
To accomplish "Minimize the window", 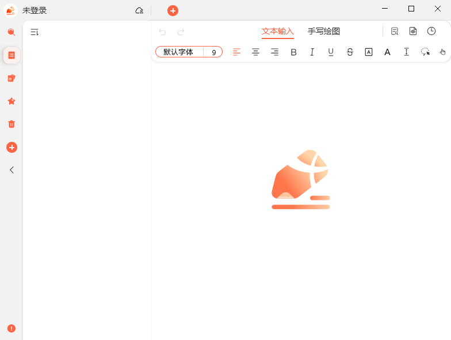I will pyautogui.click(x=385, y=9).
